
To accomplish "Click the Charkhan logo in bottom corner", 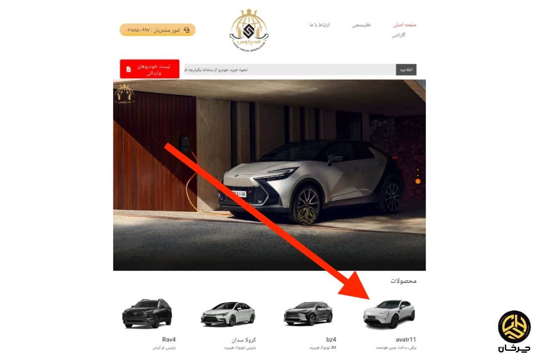I will (x=515, y=331).
